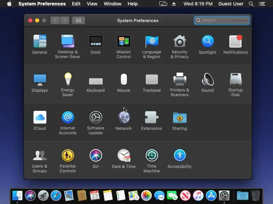Open the Extensions preferences pane
Image resolution: width=273 pixels, height=204 pixels.
coord(152,121)
